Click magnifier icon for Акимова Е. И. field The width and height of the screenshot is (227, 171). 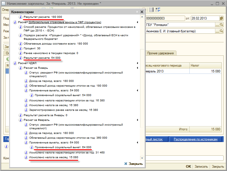221,31
